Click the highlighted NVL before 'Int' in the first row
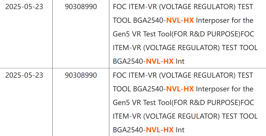 [153, 61]
